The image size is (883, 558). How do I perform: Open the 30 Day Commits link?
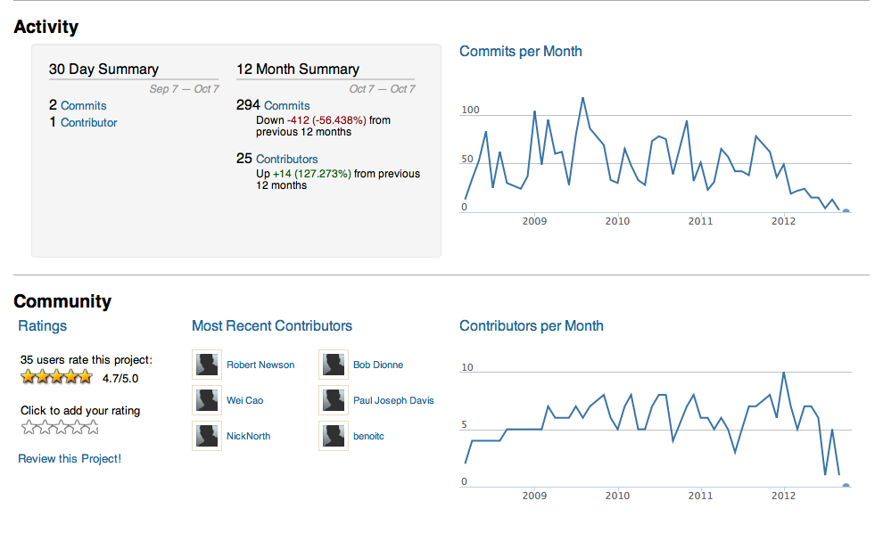pyautogui.click(x=84, y=105)
